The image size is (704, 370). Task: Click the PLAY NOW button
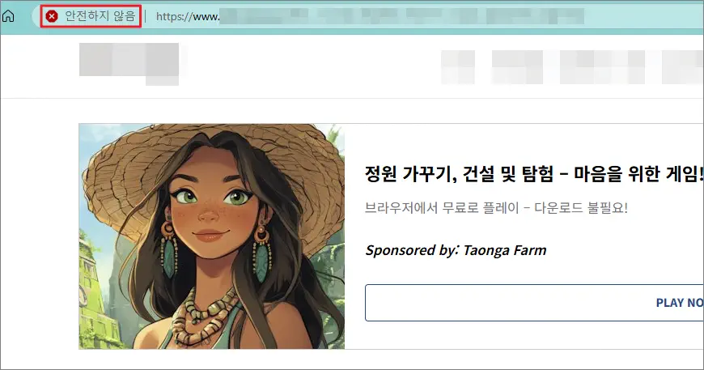534,303
